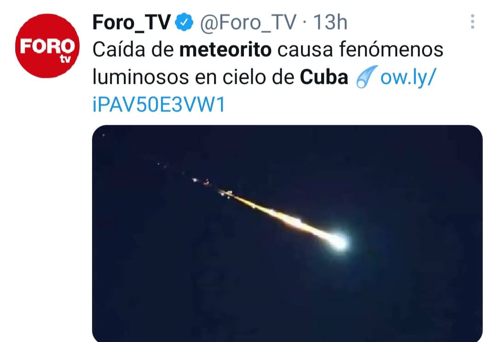Click the comet emoji in the tweet
The width and height of the screenshot is (497, 342).
click(366, 77)
